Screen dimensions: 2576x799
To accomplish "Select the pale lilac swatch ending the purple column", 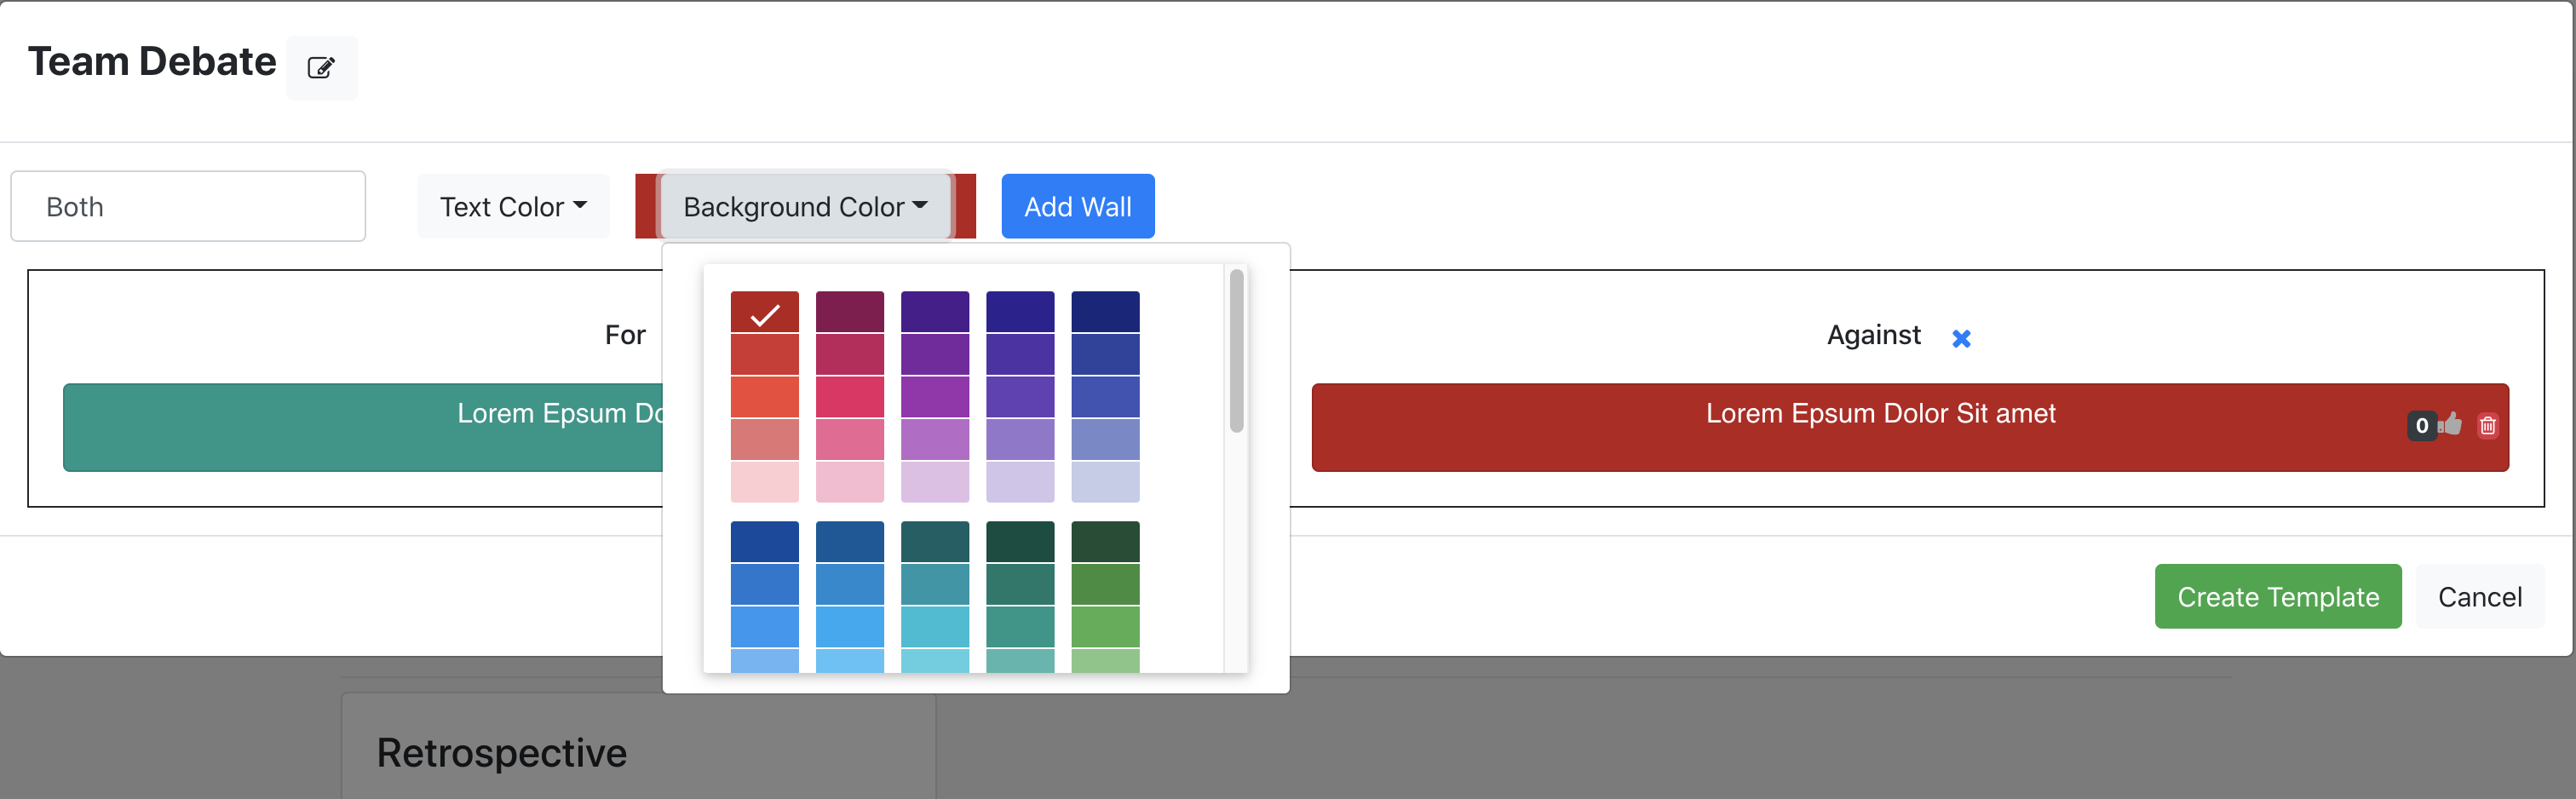I will pos(935,481).
